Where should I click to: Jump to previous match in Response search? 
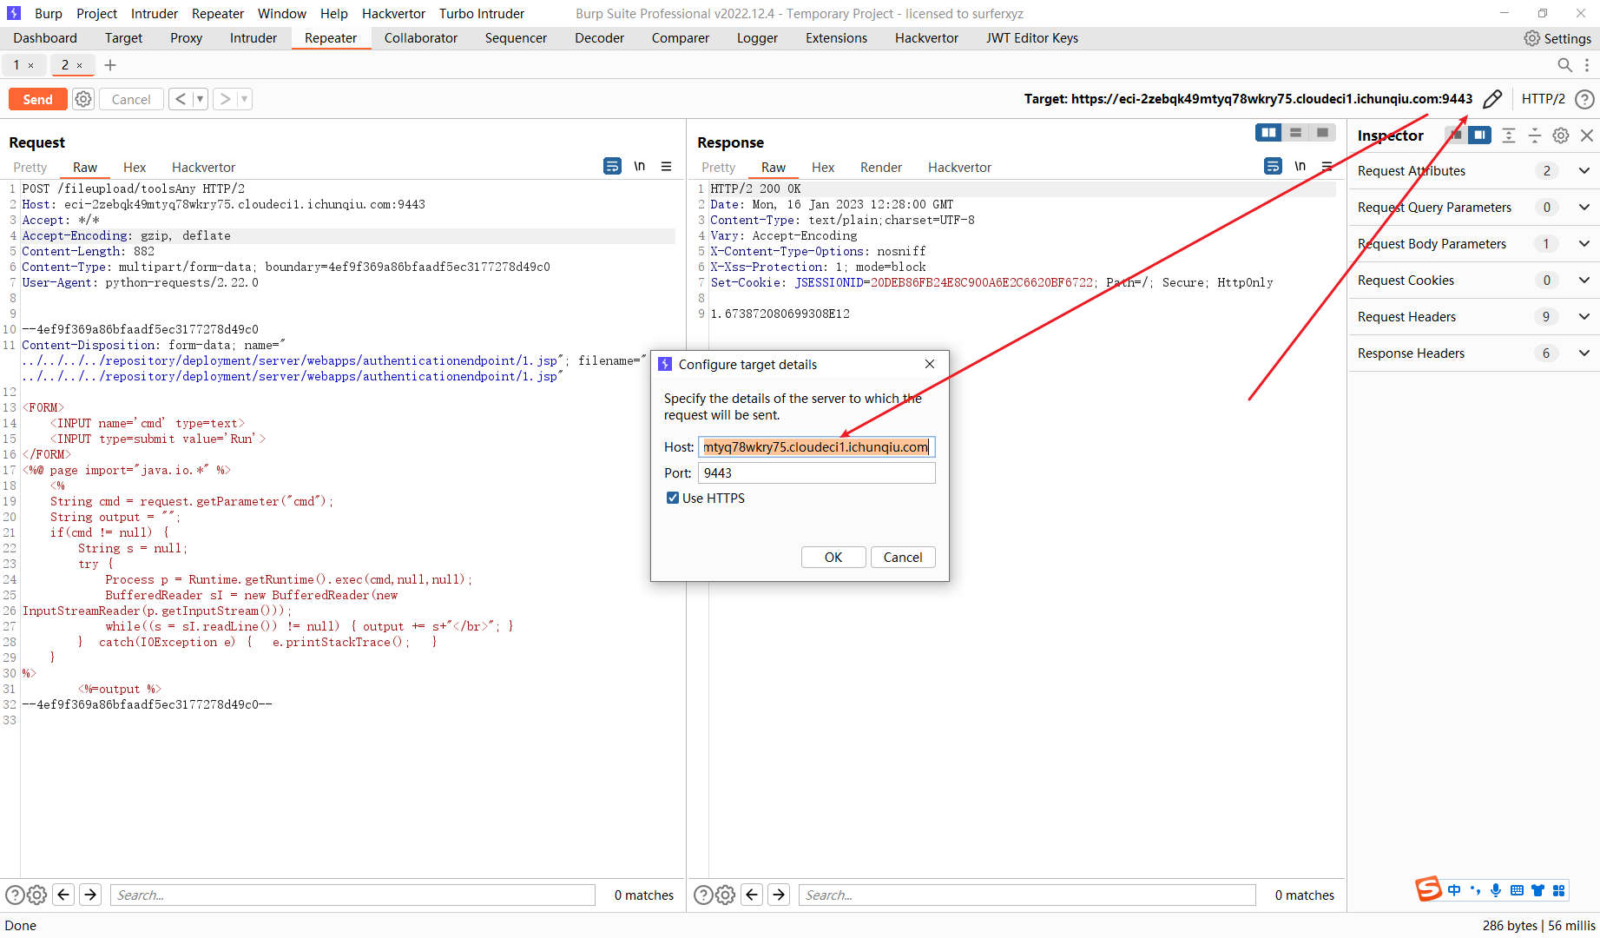753,895
